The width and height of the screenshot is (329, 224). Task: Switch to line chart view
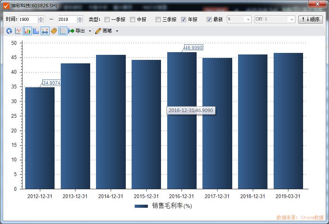(18, 31)
